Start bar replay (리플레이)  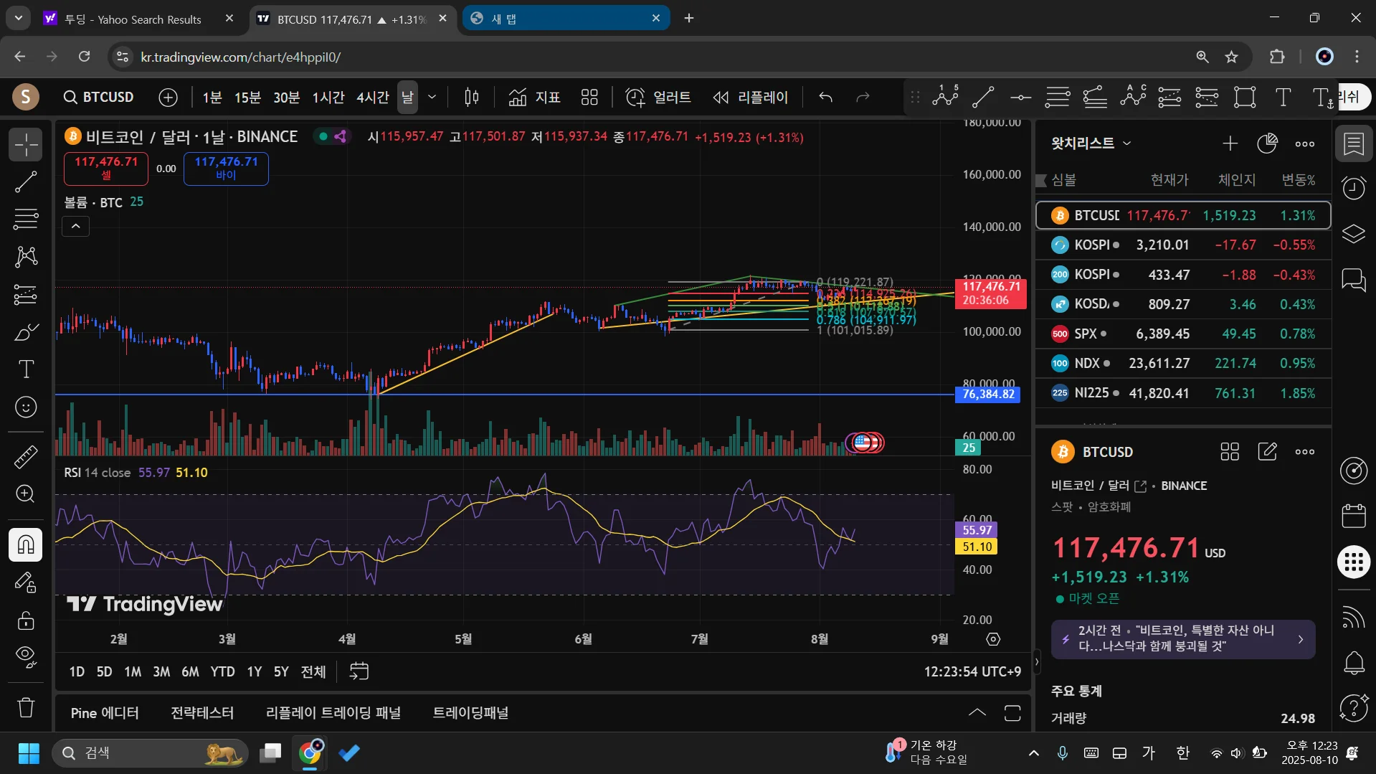click(751, 98)
